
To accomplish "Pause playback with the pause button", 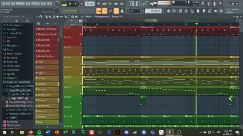I will coord(70,4).
